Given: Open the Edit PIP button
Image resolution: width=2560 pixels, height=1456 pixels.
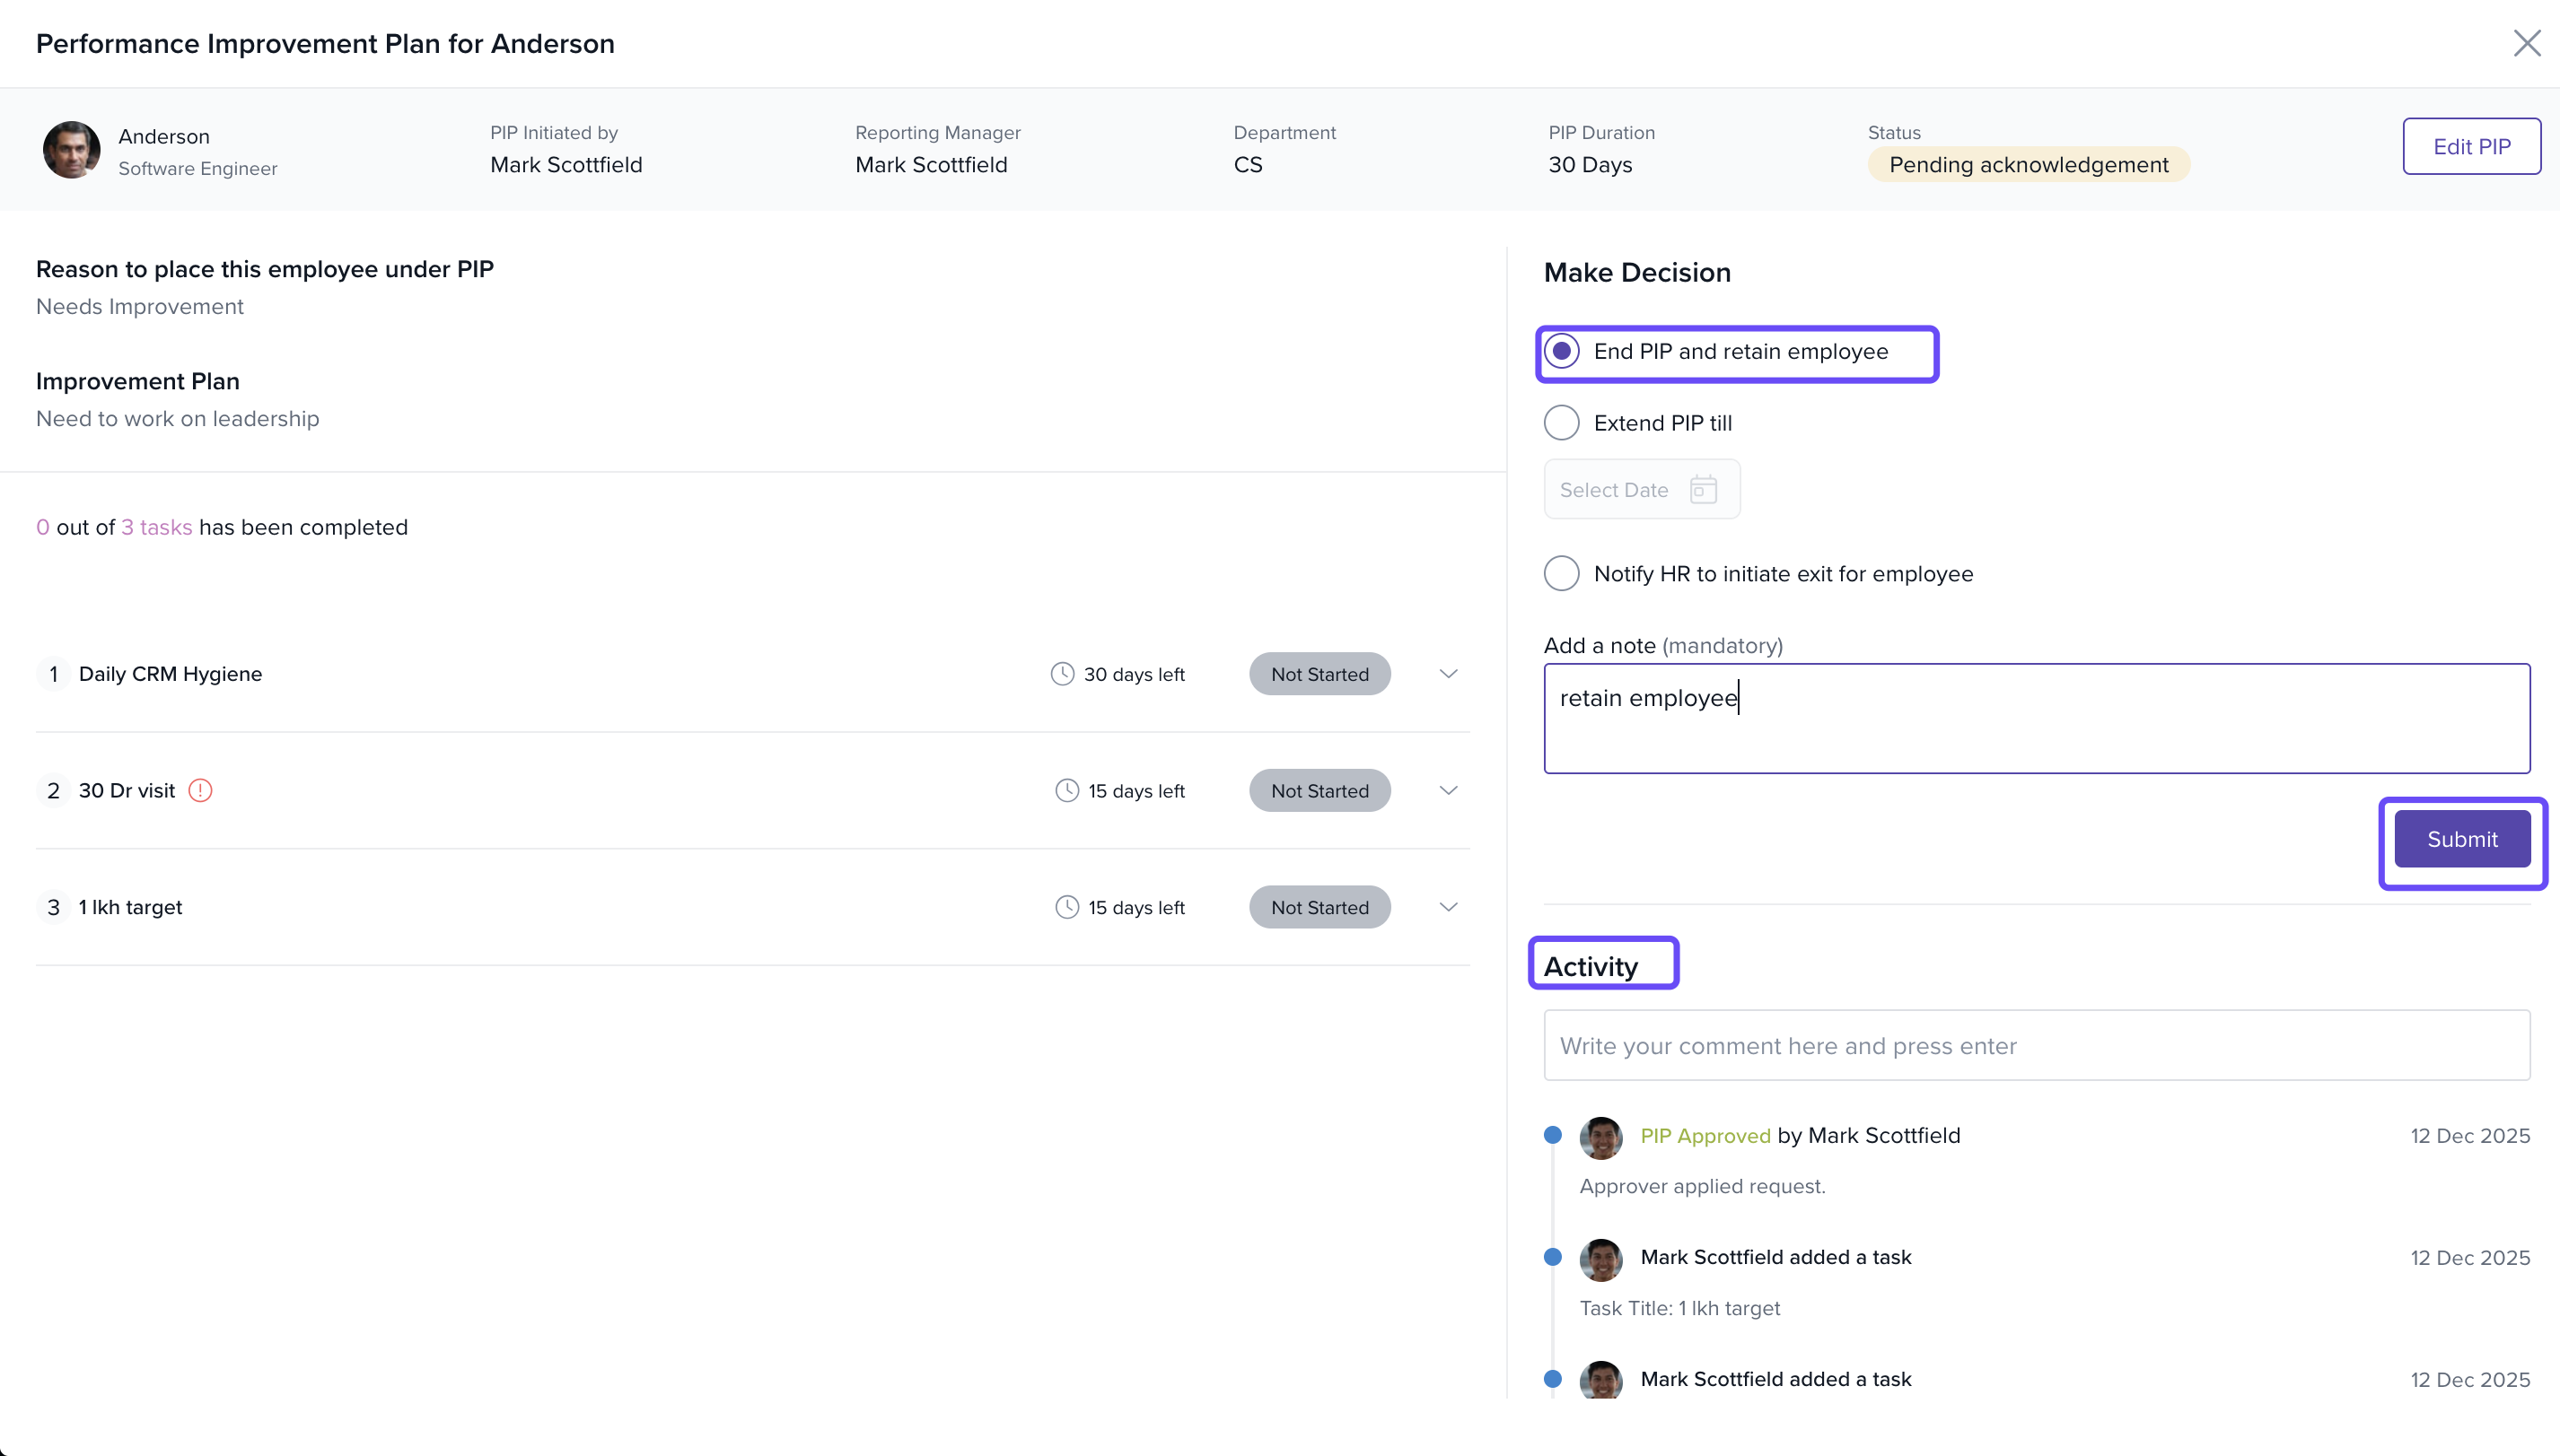Looking at the screenshot, I should tap(2471, 146).
